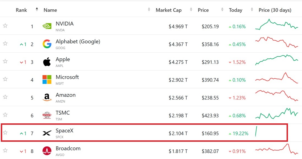302x159 pixels.
Task: Sort table by Rank column arrows
Action: coord(37,9)
